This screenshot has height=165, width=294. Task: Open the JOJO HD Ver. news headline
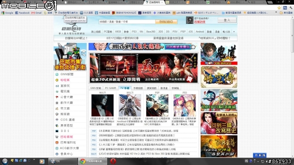pyautogui.click(x=144, y=154)
